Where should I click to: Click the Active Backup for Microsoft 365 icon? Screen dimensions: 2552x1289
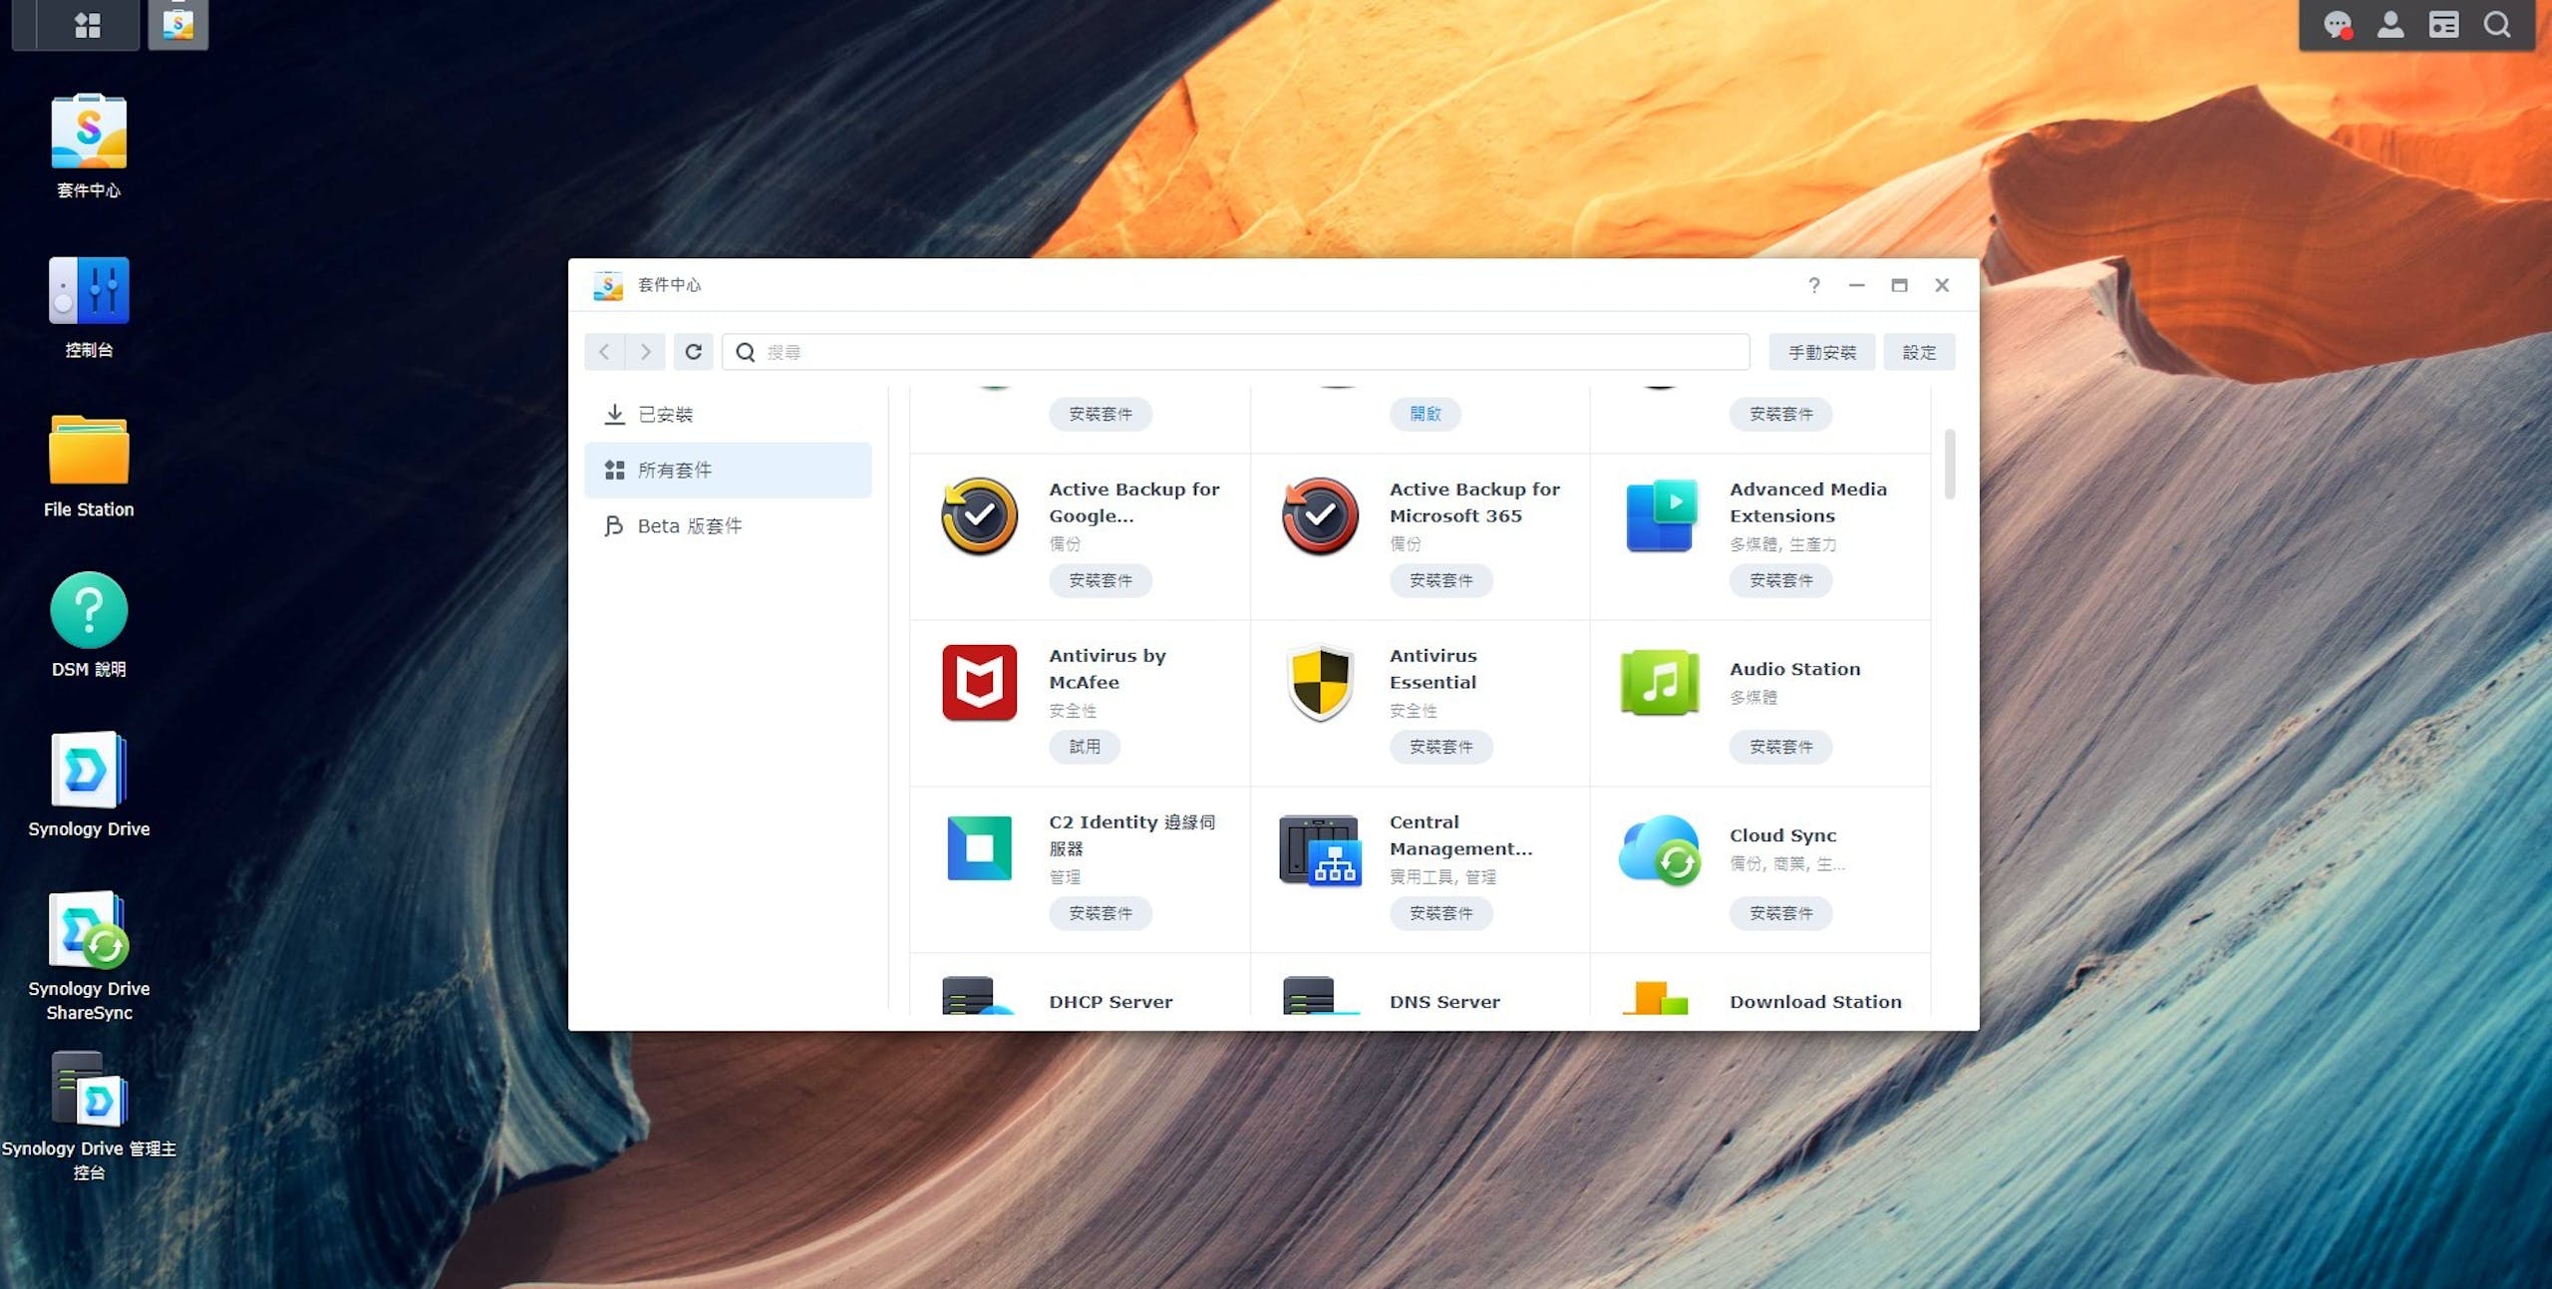pyautogui.click(x=1320, y=515)
